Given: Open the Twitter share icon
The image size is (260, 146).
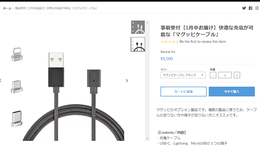Looking at the screenshot, I should pos(244,8).
